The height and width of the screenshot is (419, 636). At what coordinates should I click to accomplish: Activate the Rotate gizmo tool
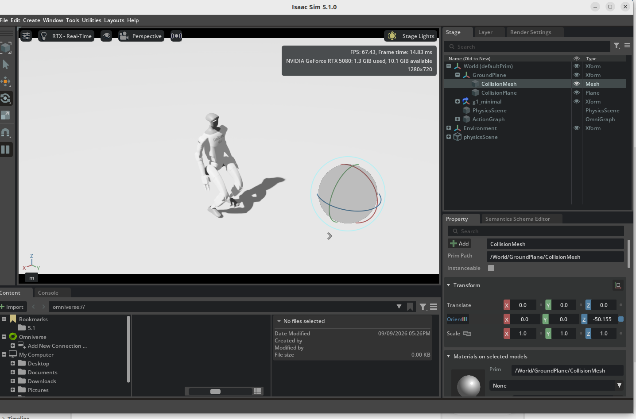6,98
